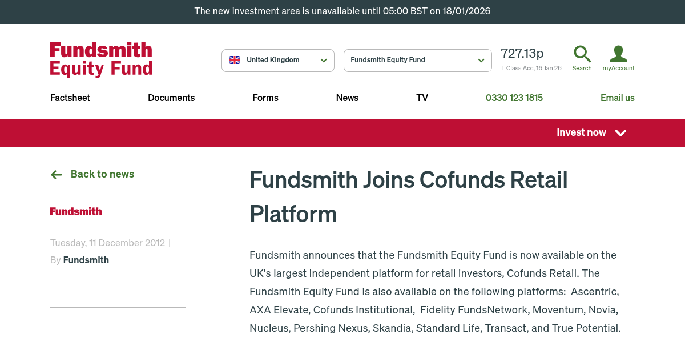
Task: Select the Documents navigation item
Action: pyautogui.click(x=171, y=98)
